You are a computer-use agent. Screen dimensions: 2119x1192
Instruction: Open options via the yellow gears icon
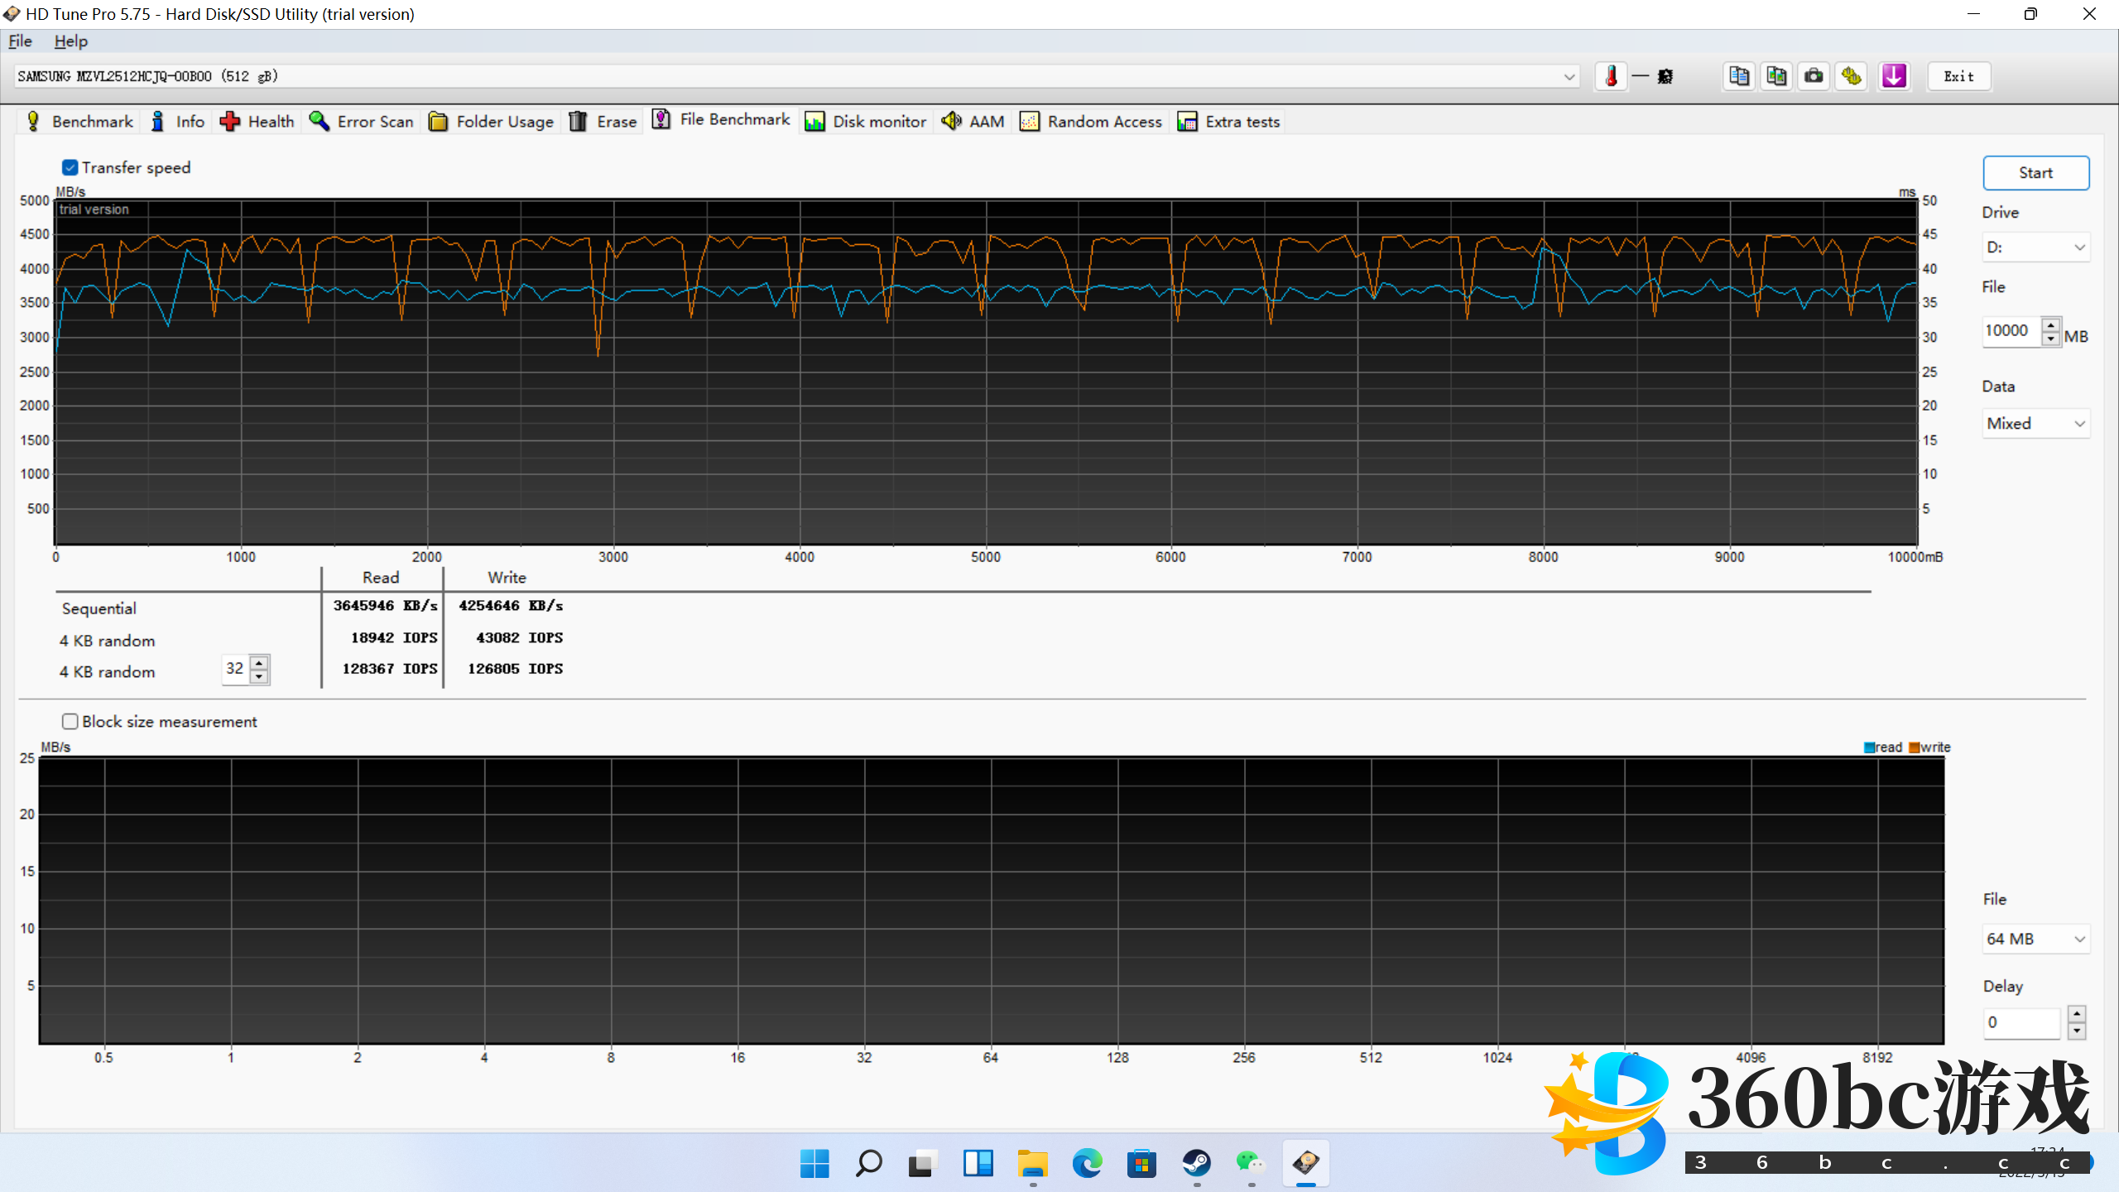[1852, 76]
